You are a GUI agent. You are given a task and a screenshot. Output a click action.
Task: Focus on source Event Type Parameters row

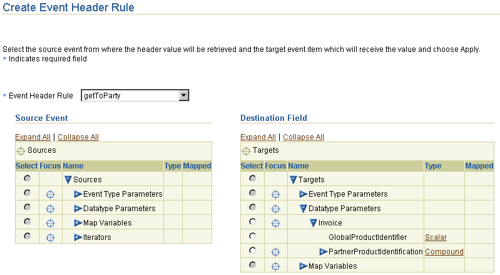click(x=51, y=194)
